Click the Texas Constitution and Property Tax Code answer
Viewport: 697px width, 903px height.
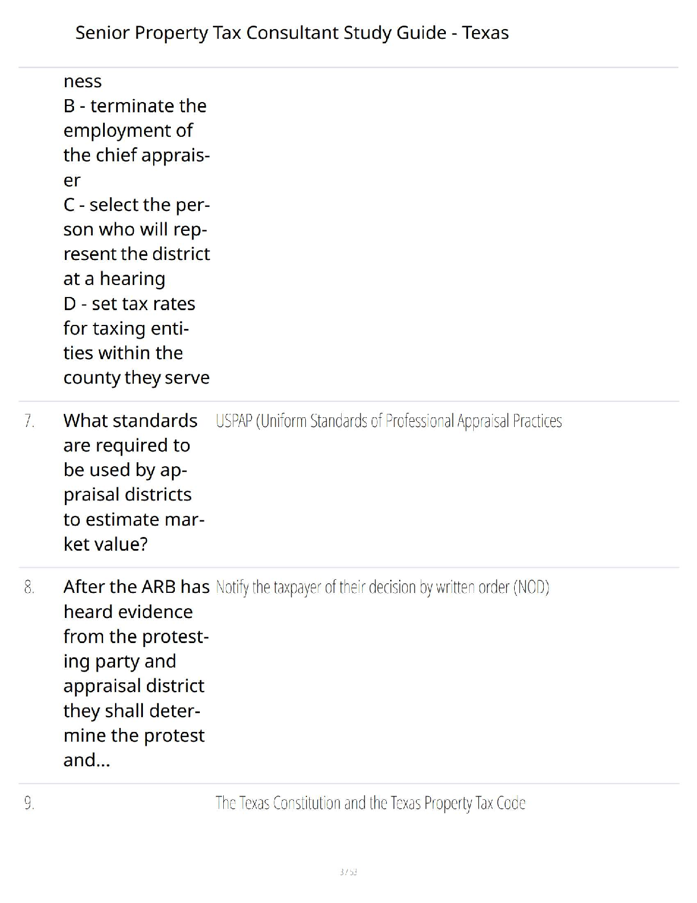click(370, 803)
